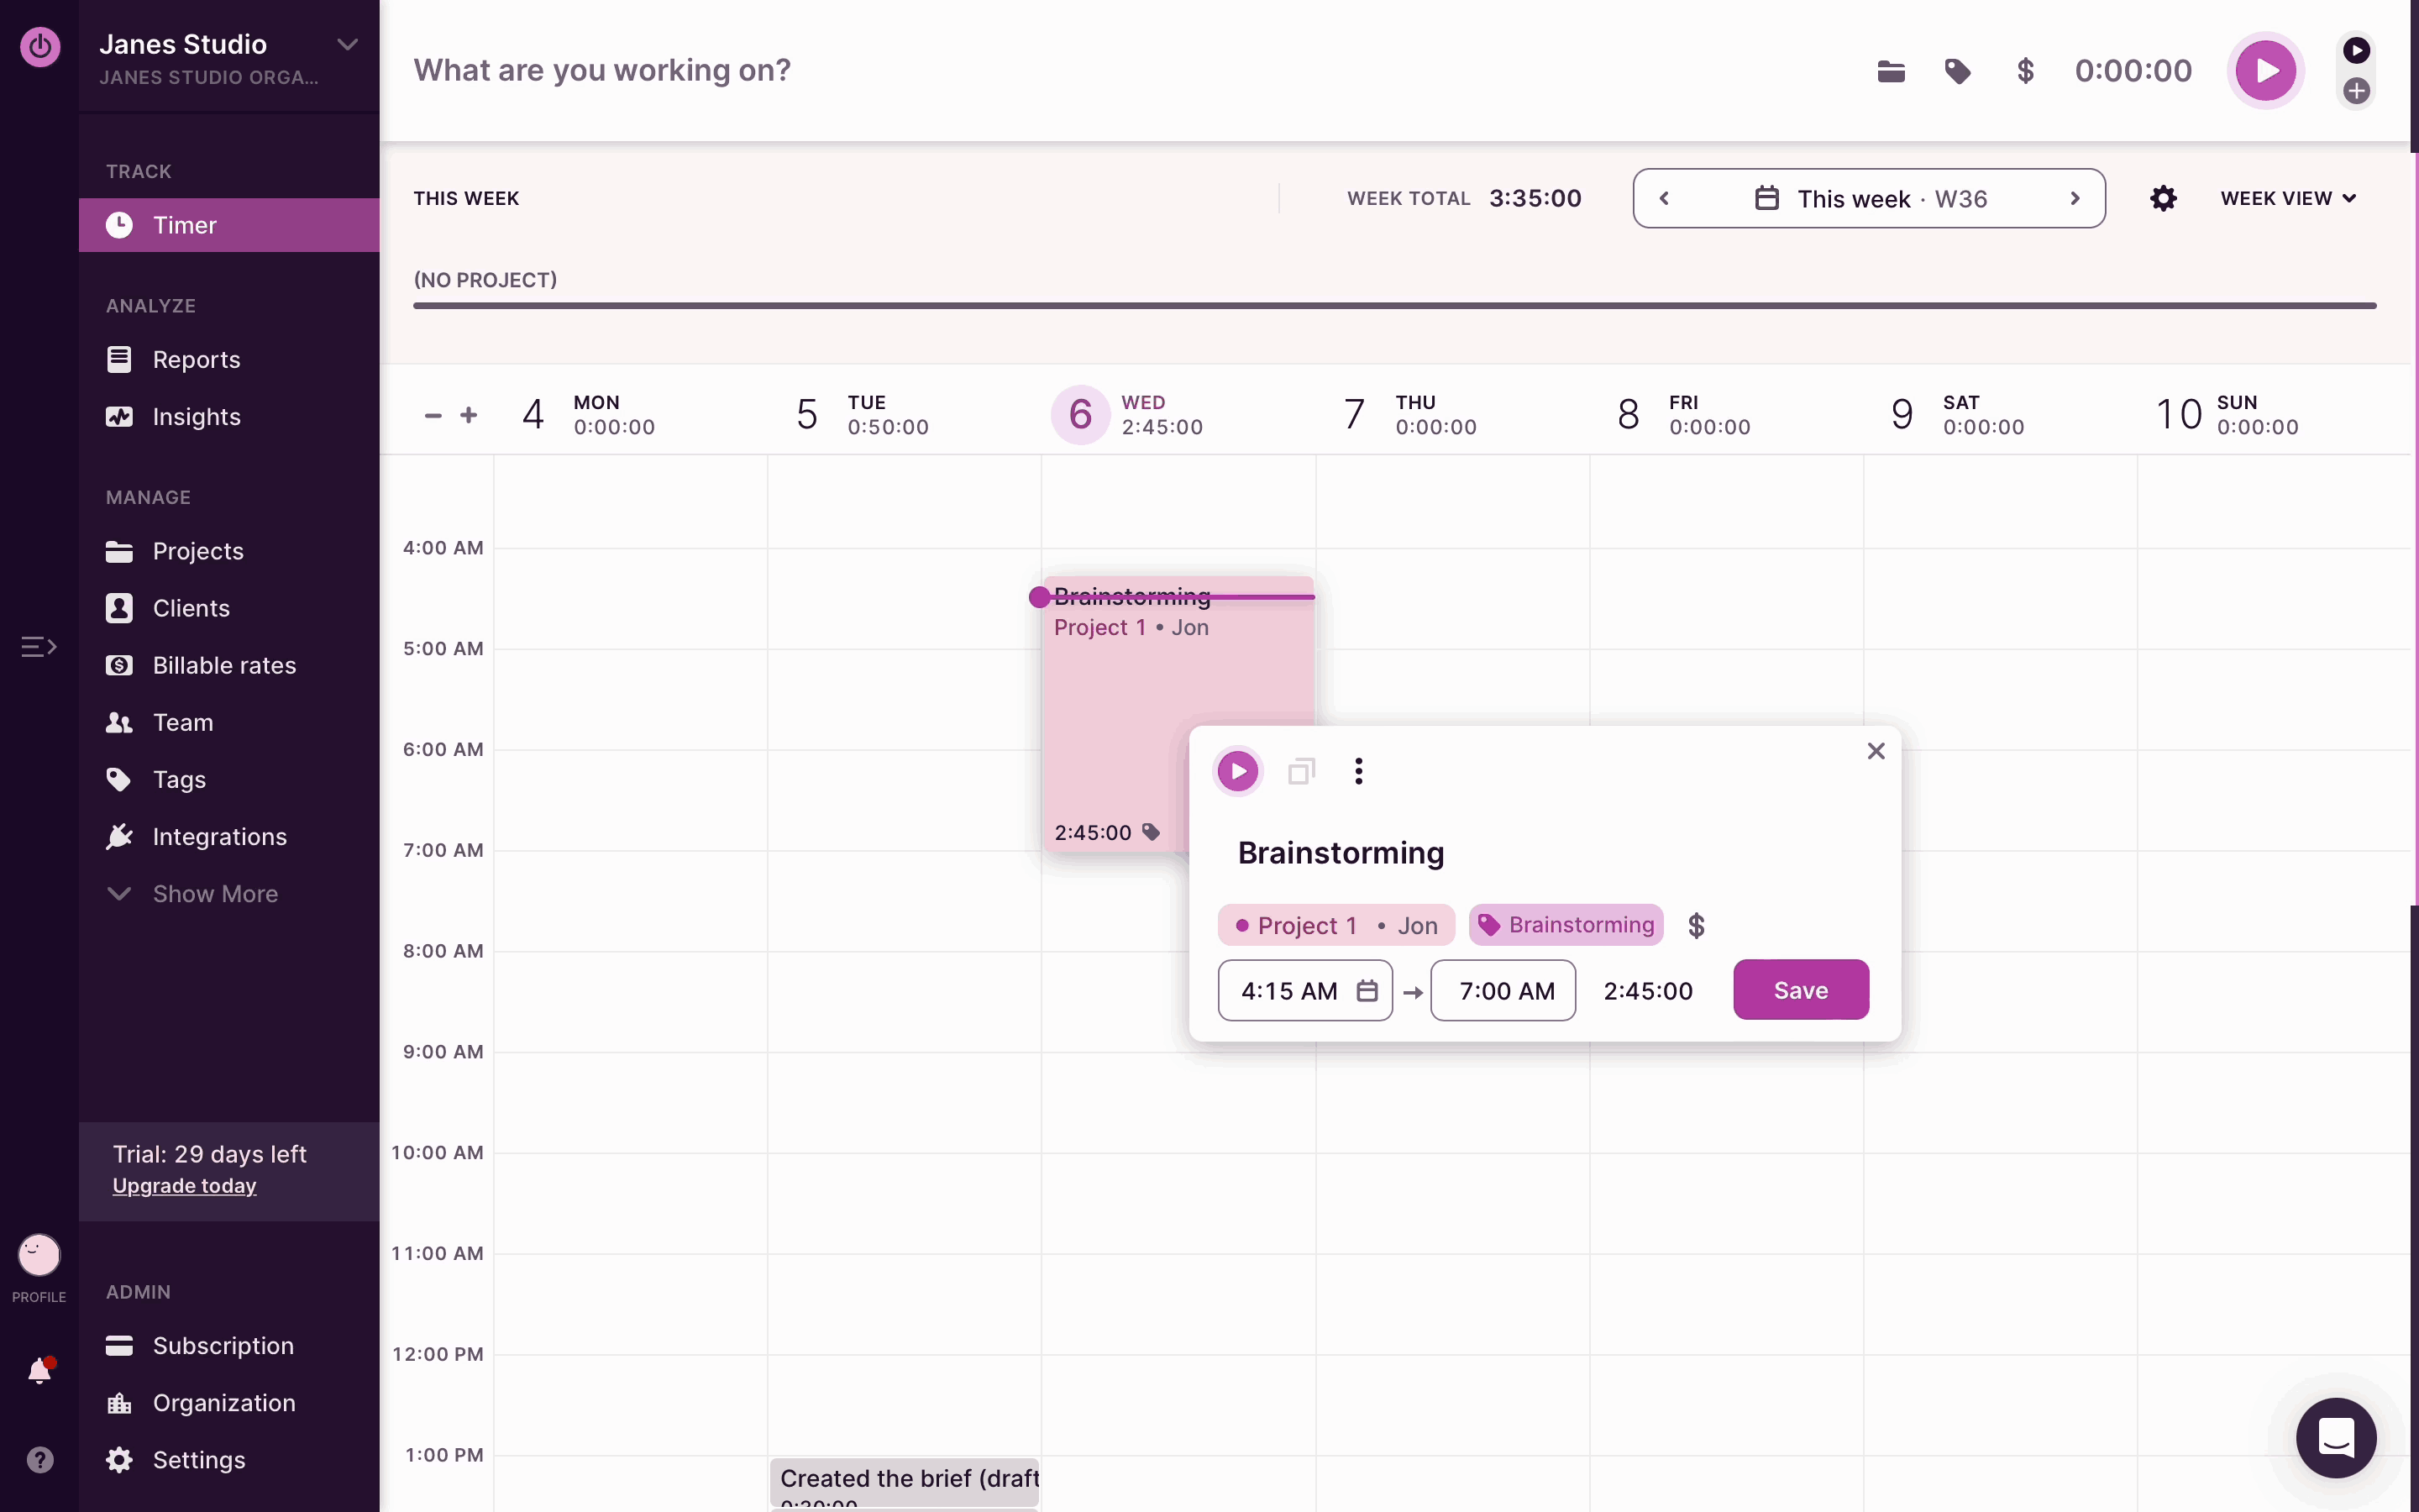Open Reports in sidebar
The image size is (2419, 1512).
[196, 359]
